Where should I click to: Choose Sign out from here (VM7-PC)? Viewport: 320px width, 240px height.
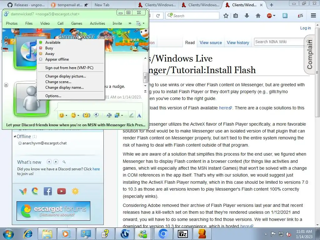69,68
